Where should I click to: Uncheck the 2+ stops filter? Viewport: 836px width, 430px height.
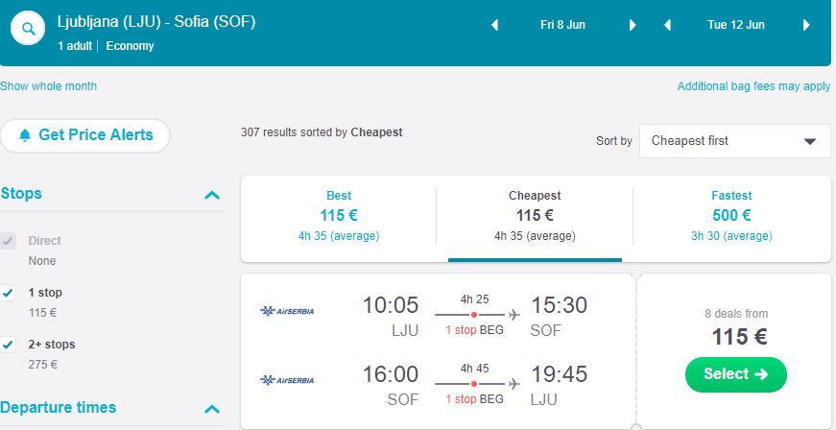(10, 345)
